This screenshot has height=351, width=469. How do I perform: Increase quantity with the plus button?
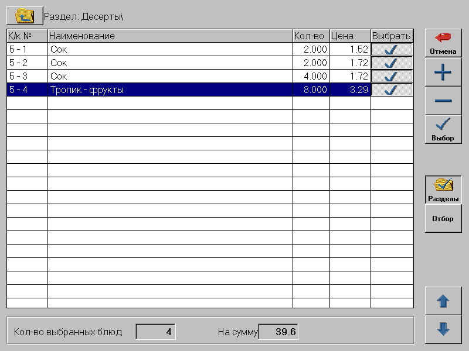coord(443,72)
